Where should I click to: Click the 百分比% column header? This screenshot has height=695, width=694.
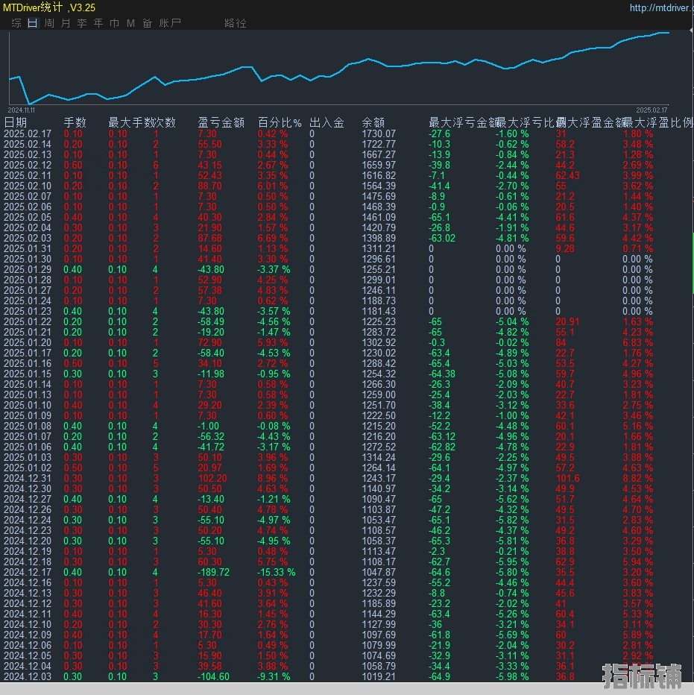coord(280,123)
